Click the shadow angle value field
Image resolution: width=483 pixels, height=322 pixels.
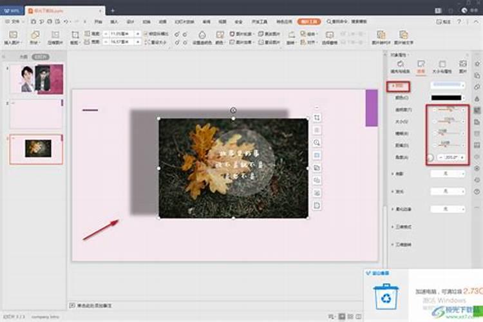(x=450, y=157)
